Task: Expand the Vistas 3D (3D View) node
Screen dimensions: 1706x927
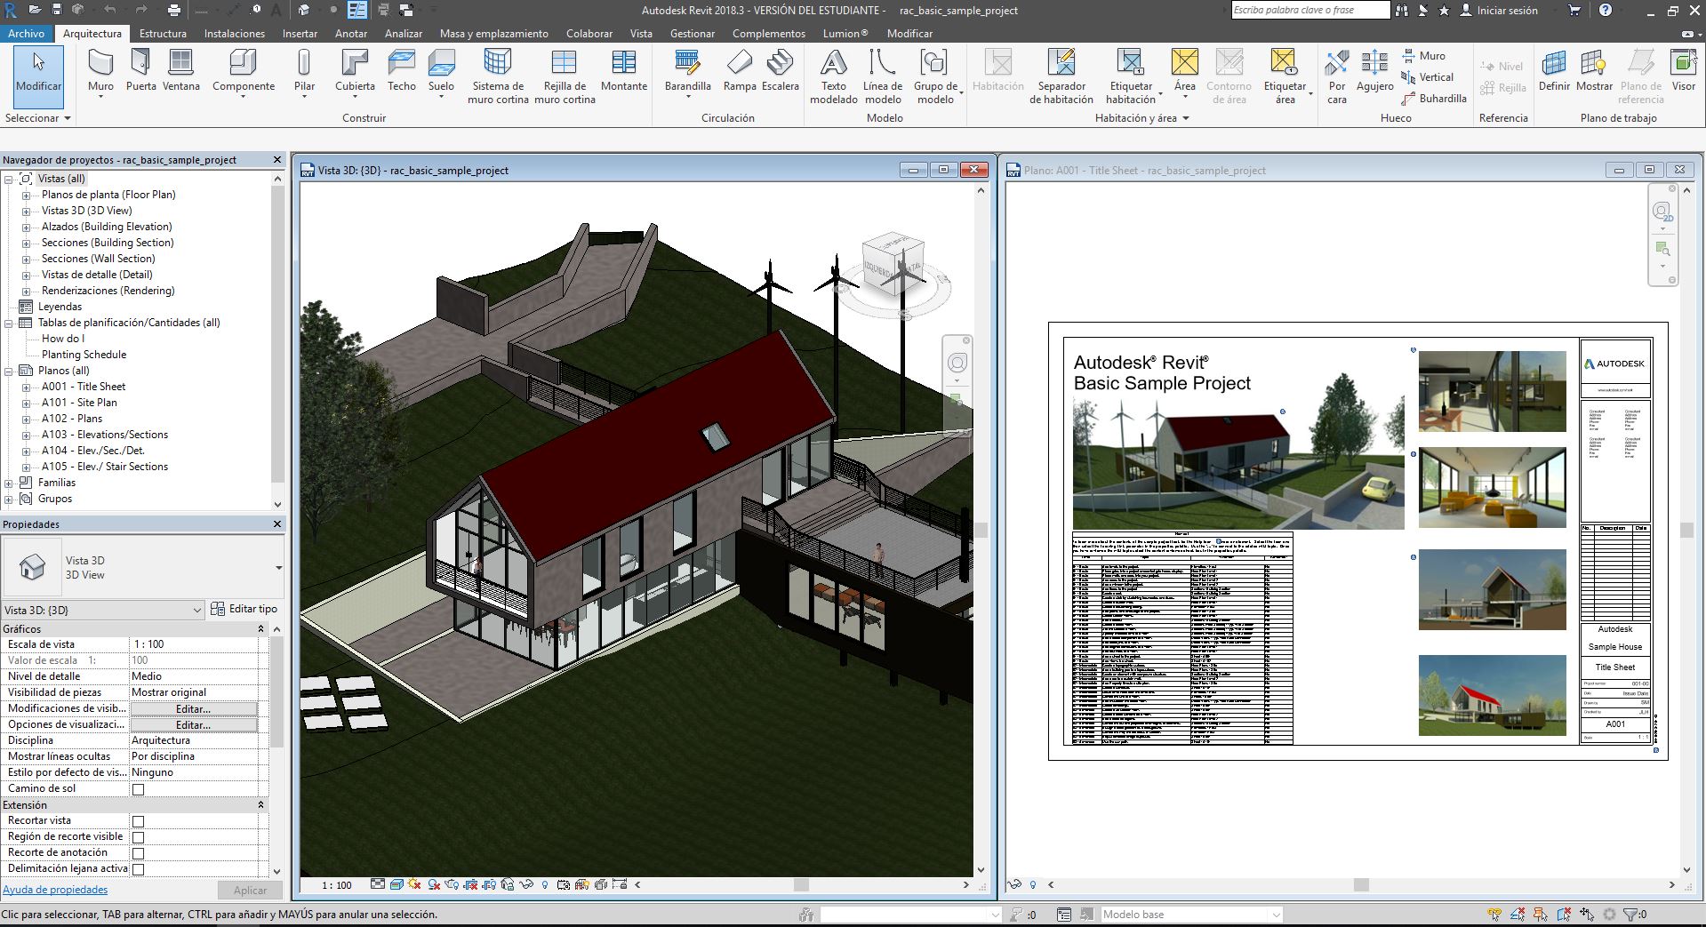Action: pyautogui.click(x=26, y=212)
